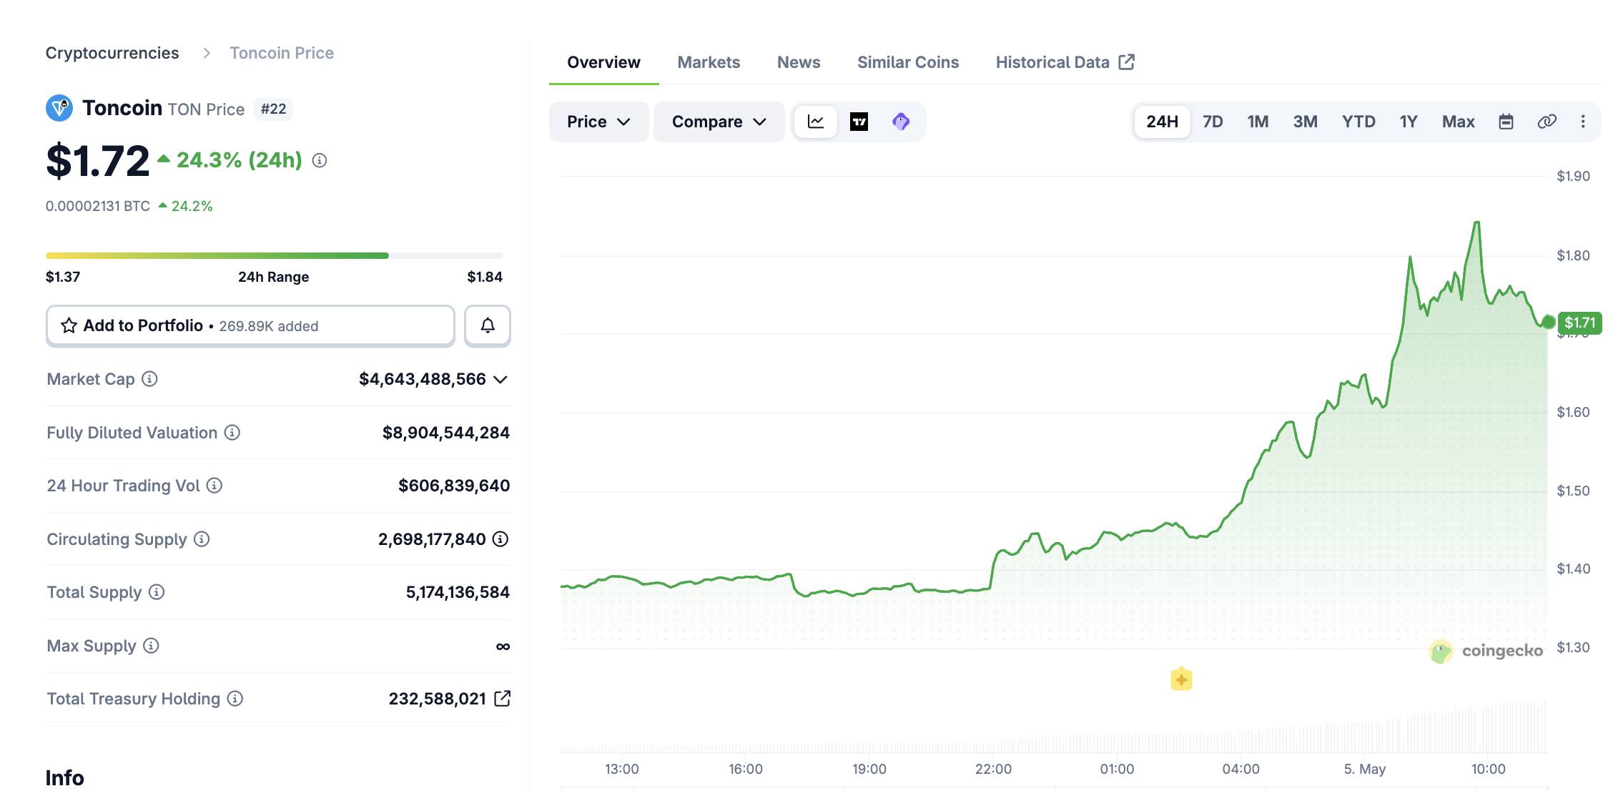Click the $1.72 price text
This screenshot has width=1613, height=791.
(98, 161)
